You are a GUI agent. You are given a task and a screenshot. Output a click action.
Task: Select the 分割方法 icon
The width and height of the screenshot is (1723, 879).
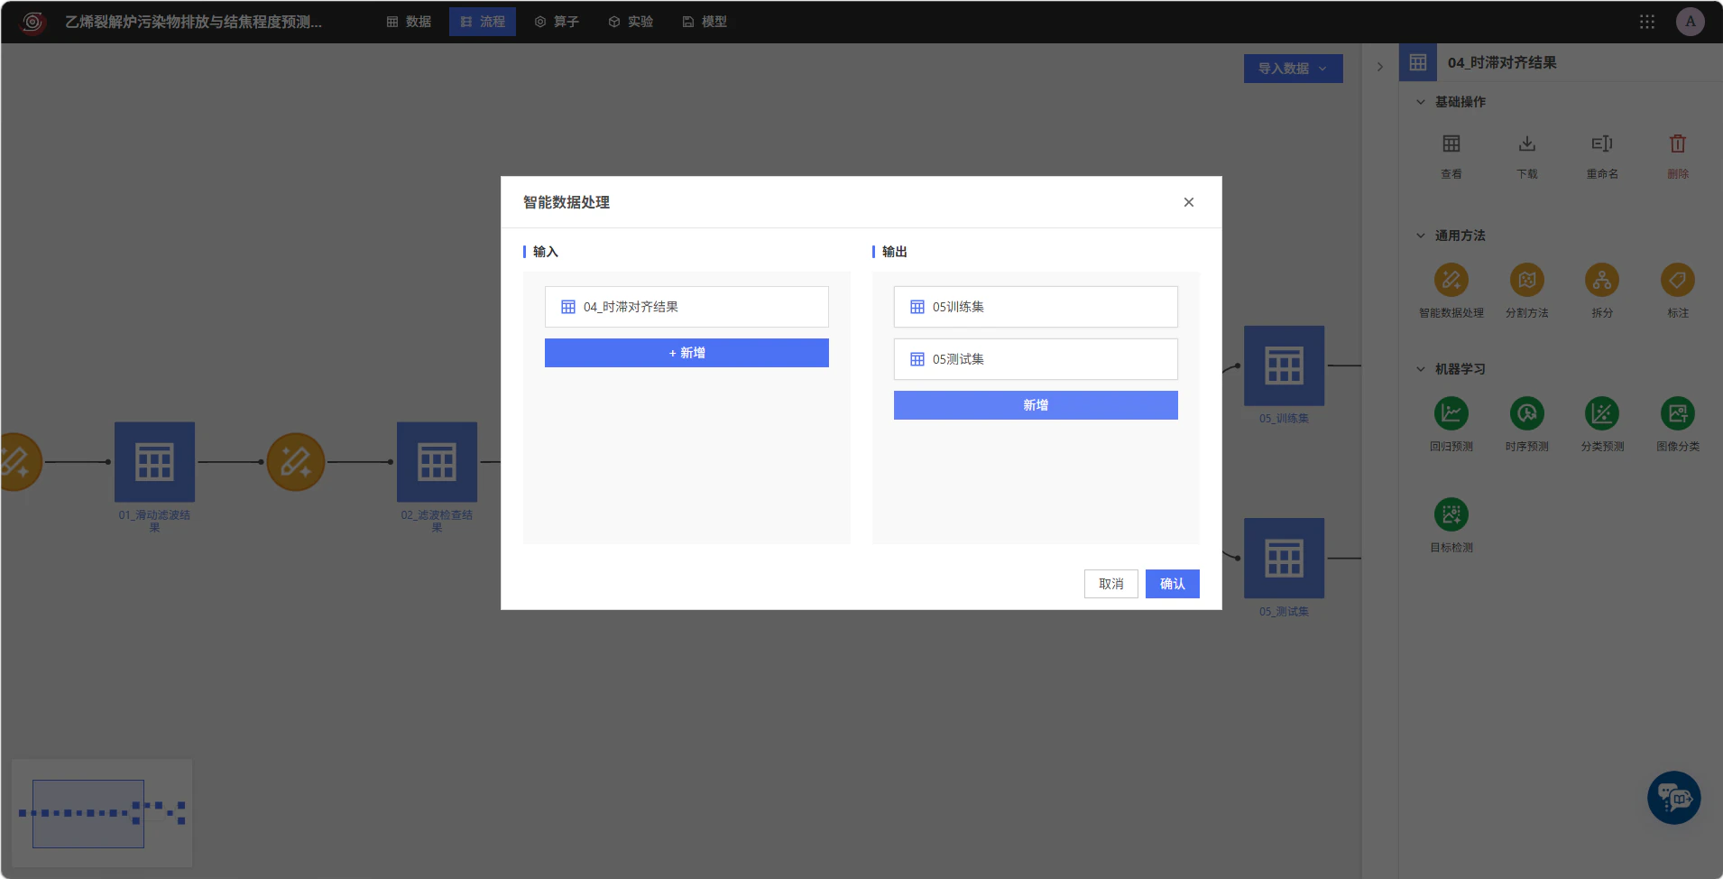click(x=1526, y=281)
